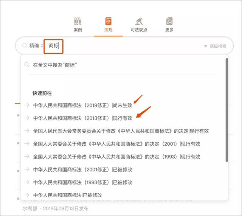Search full text for “商标”

(55, 65)
